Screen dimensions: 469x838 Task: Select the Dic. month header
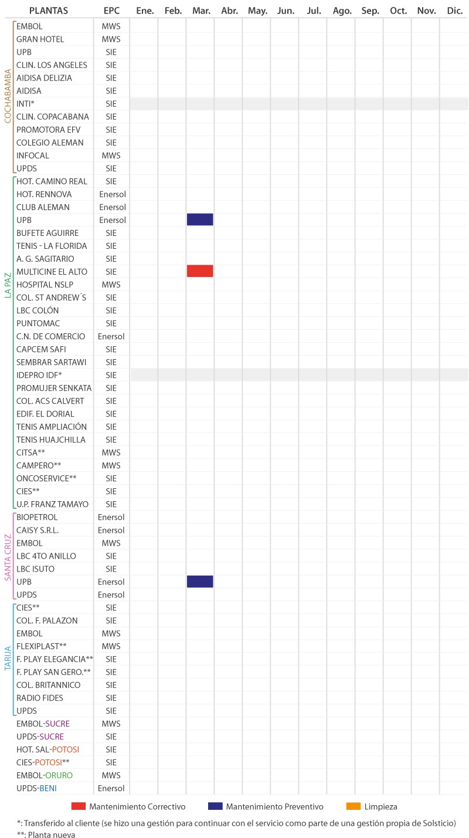454,11
